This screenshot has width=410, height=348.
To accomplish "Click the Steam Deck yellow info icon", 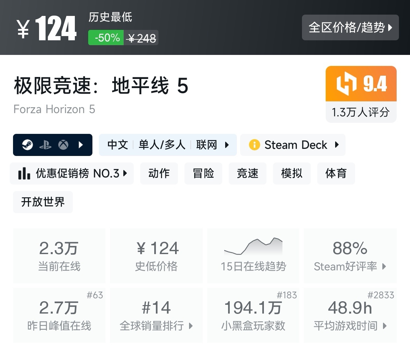I will (254, 145).
